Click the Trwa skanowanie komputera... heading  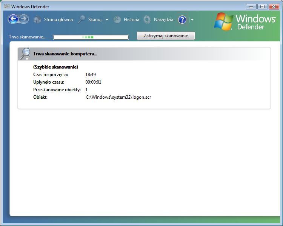(65, 54)
